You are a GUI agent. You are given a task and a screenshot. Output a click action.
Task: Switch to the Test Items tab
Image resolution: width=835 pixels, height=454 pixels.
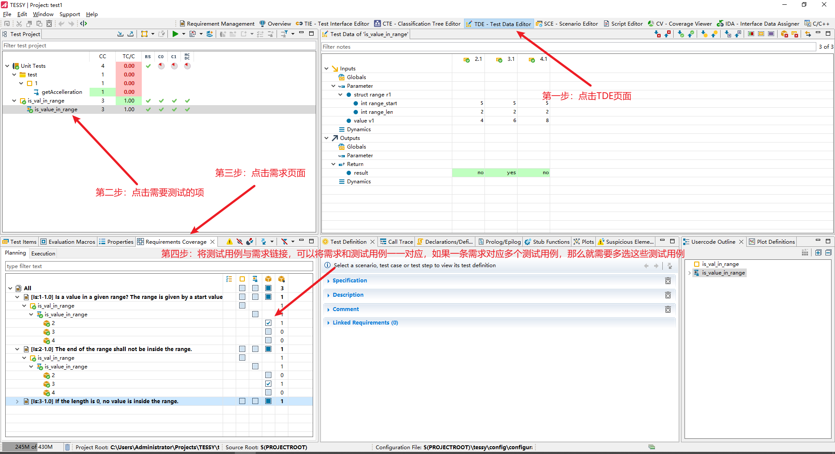point(20,242)
